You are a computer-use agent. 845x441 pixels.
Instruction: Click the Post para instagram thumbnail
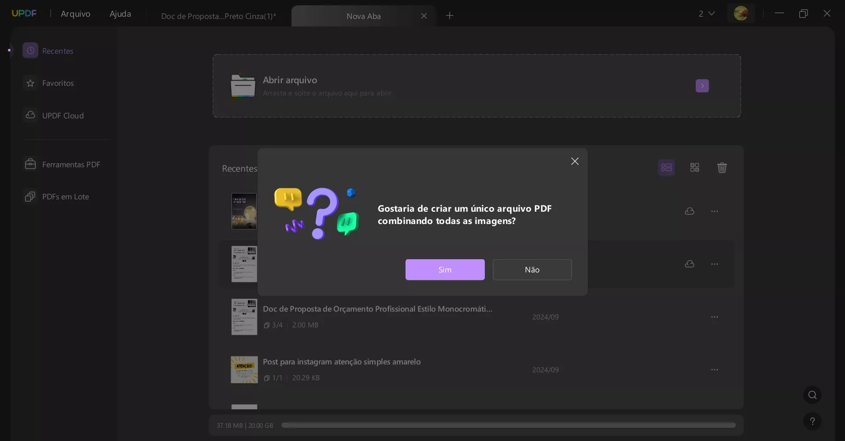[x=244, y=370]
